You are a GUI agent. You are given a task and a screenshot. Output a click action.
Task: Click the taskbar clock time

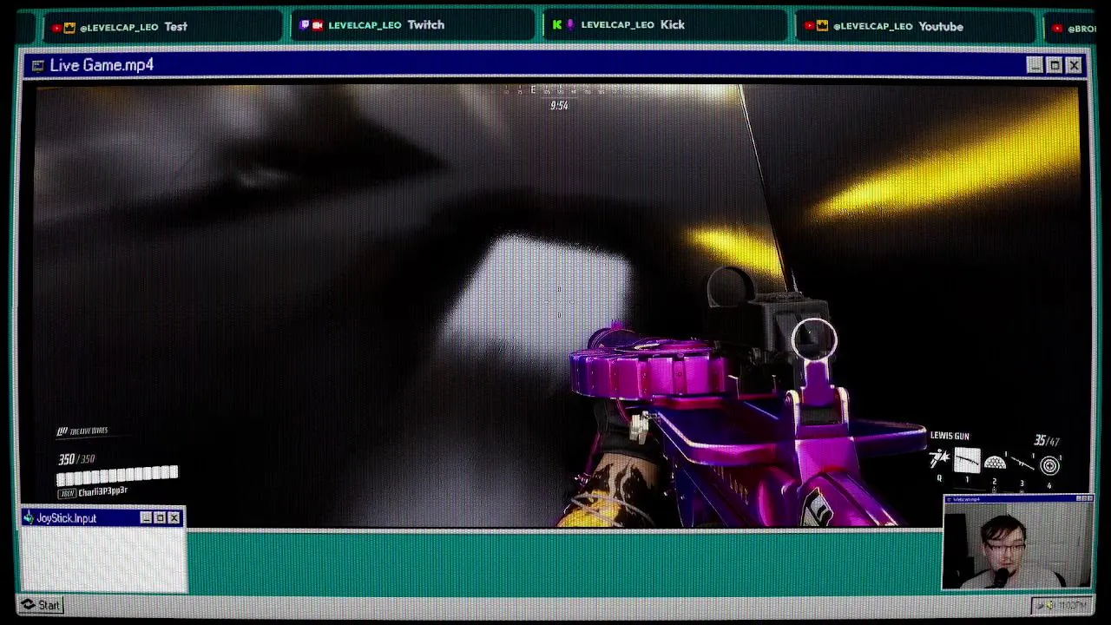[1073, 605]
